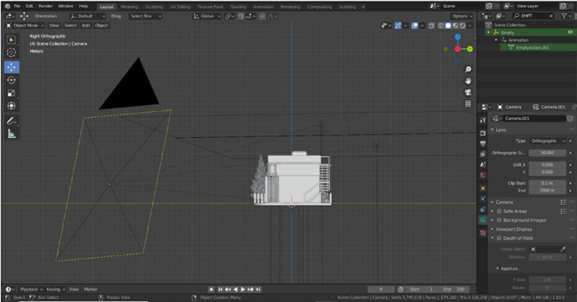
Task: Open the Orientation Default dropdown
Action: (x=87, y=16)
